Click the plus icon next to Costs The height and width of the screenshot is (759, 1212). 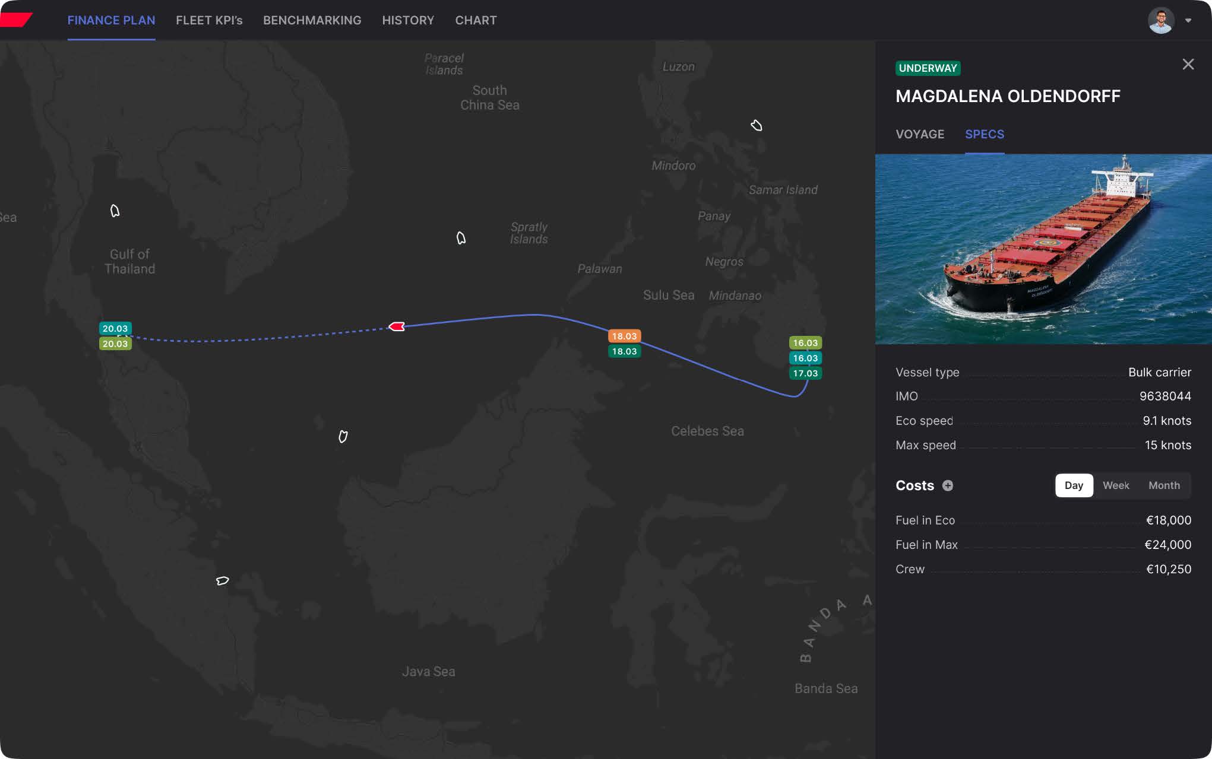click(948, 485)
